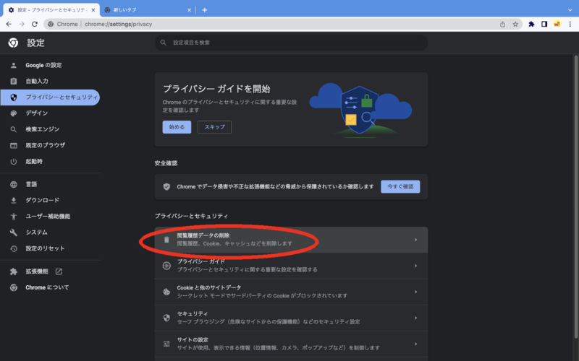Click the Chrome logo beside 設定 title
This screenshot has height=361, width=579.
pos(13,43)
